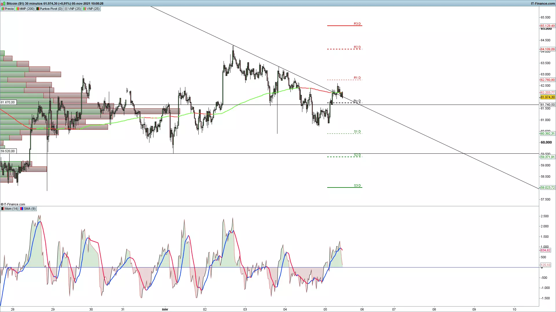Image resolution: width=556 pixels, height=312 pixels.
Task: Click the 60.000 bold price axis label
Action: pyautogui.click(x=546, y=142)
